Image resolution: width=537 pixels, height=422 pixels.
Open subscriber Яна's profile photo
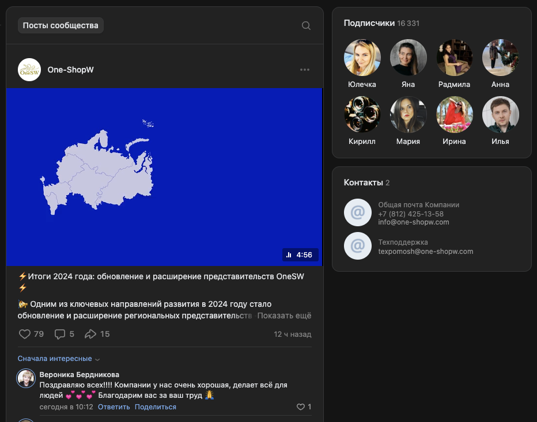(409, 58)
